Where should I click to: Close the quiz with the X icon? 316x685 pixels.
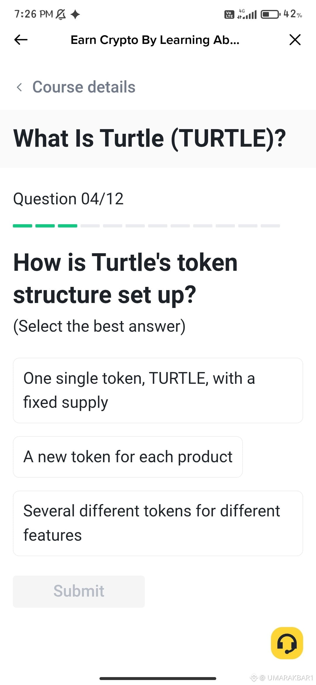[x=295, y=40]
